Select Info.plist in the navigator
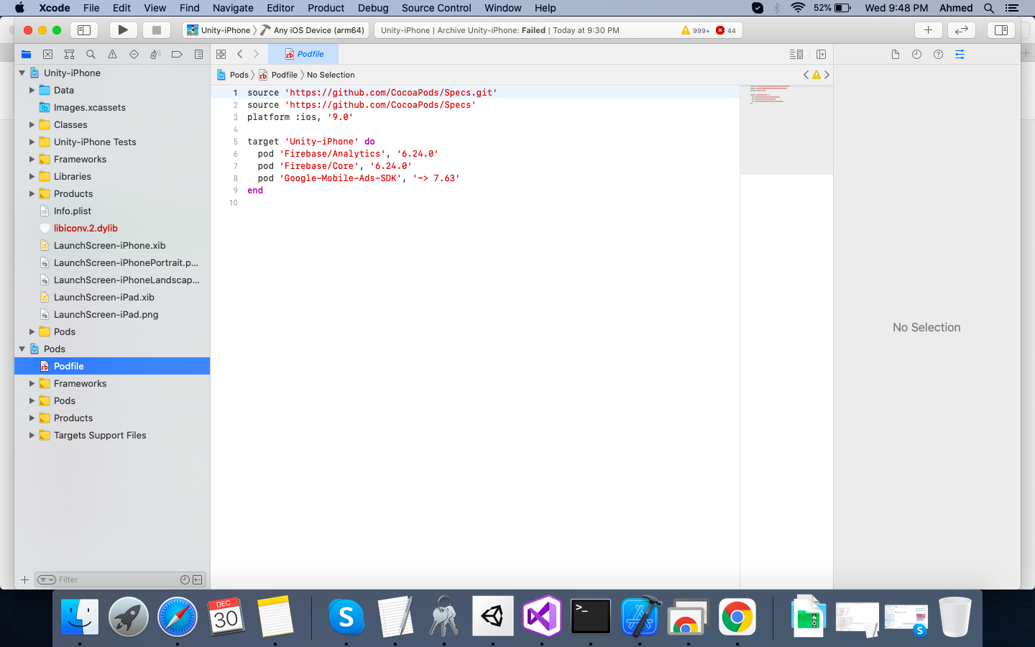 [x=73, y=211]
